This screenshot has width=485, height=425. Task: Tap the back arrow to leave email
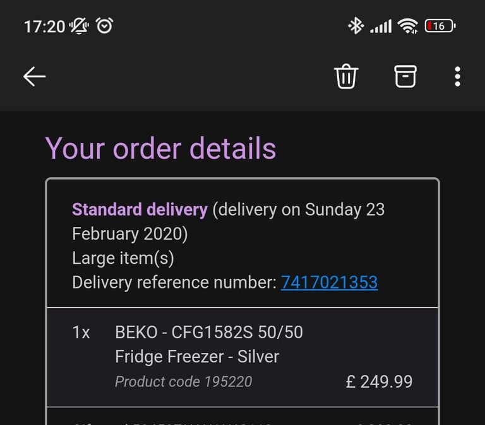pyautogui.click(x=34, y=76)
